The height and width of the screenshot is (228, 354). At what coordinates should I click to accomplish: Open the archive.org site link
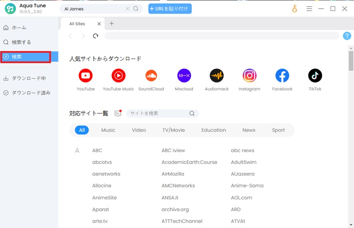(x=175, y=209)
